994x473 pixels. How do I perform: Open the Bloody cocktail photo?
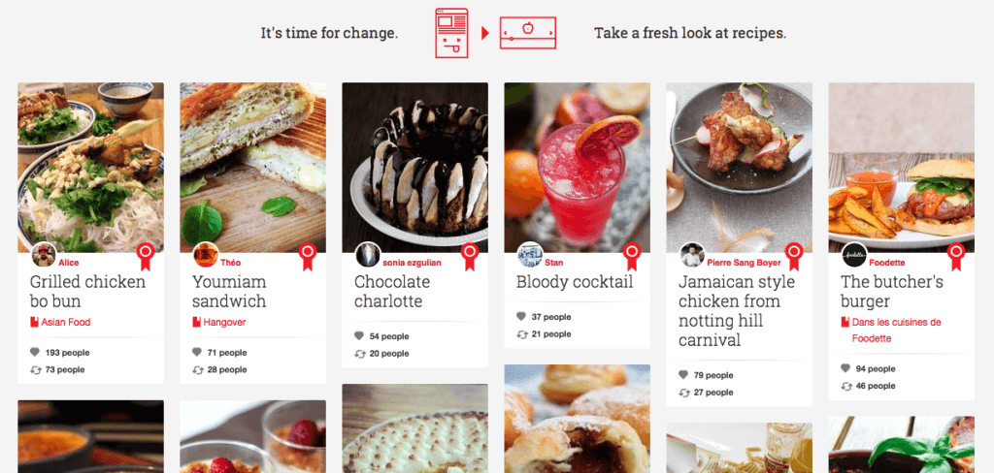point(577,167)
